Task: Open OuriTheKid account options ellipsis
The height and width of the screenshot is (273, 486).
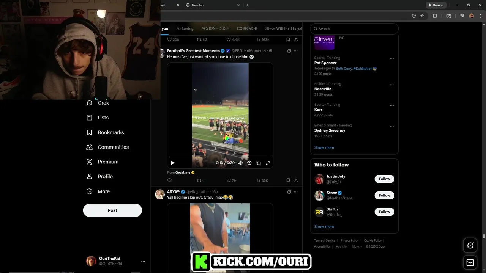Action: (x=143, y=261)
